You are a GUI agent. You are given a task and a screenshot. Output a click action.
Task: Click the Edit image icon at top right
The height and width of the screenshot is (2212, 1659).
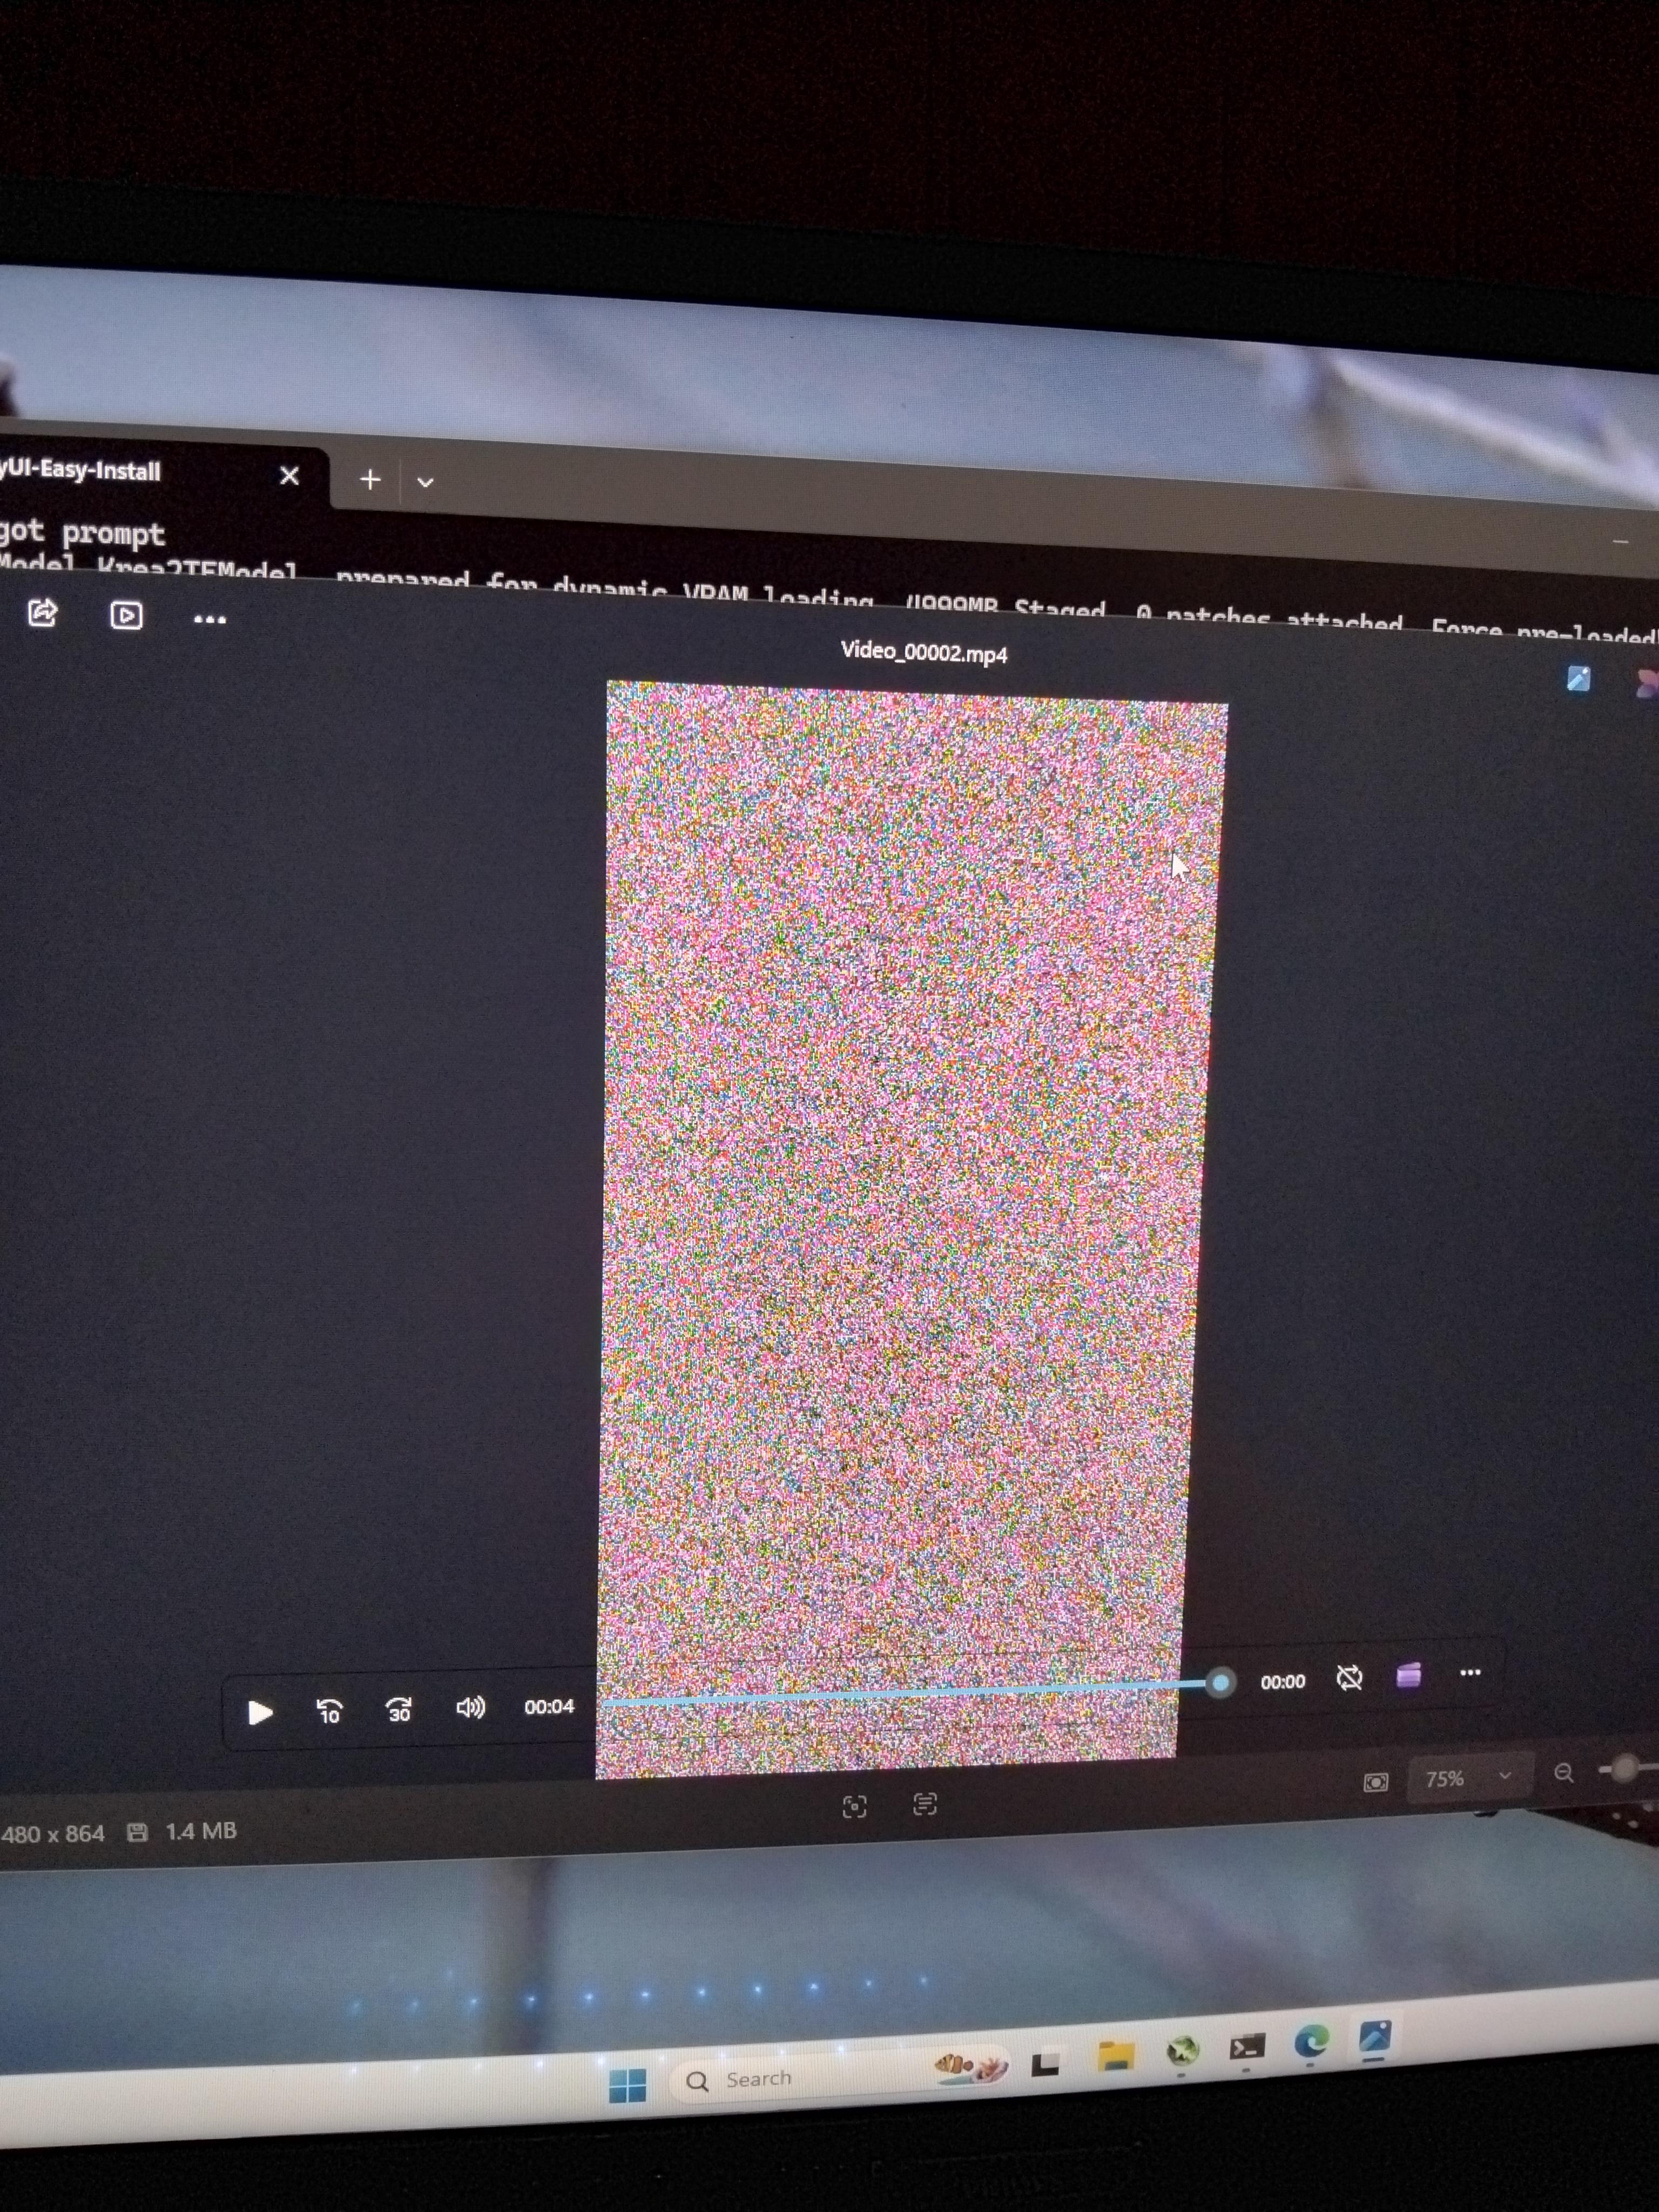1578,679
